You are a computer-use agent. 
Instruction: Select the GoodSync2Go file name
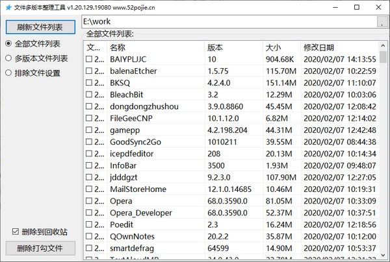tap(136, 142)
